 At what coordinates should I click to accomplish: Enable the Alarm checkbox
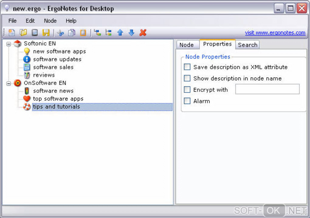[187, 101]
